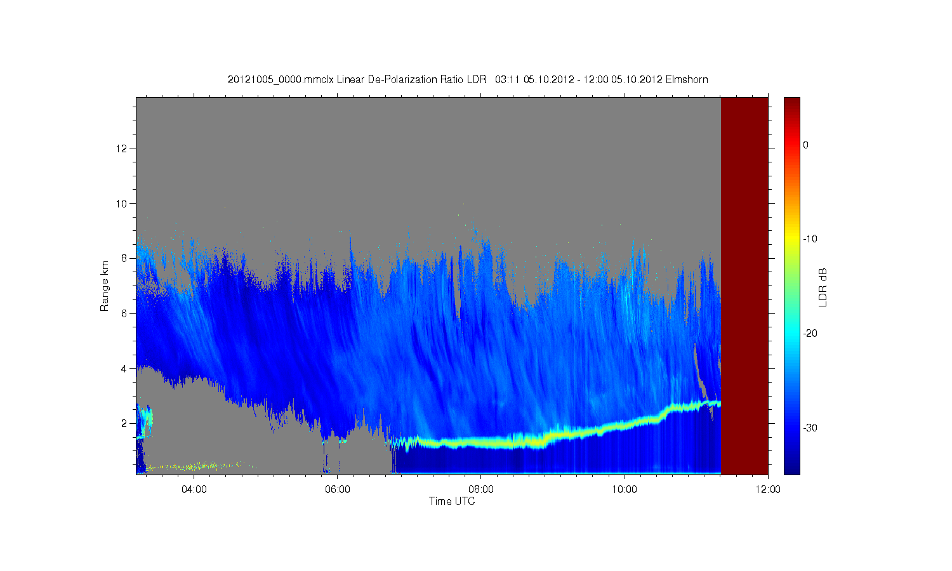Image resolution: width=952 pixels, height=571 pixels.
Task: Click the dark red missing-data block
Action: pyautogui.click(x=744, y=285)
